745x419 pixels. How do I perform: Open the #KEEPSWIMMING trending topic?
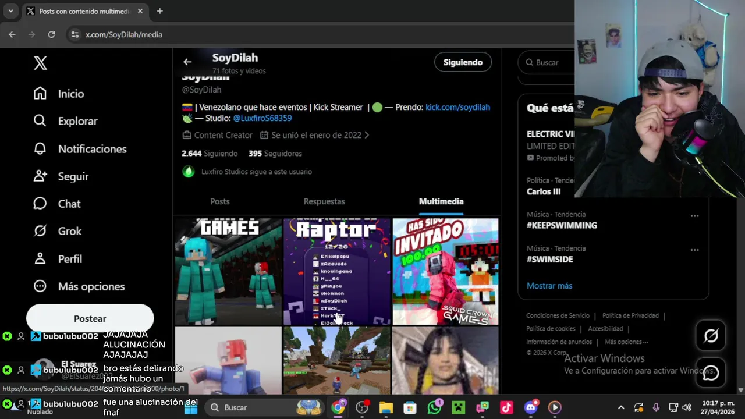(x=562, y=225)
